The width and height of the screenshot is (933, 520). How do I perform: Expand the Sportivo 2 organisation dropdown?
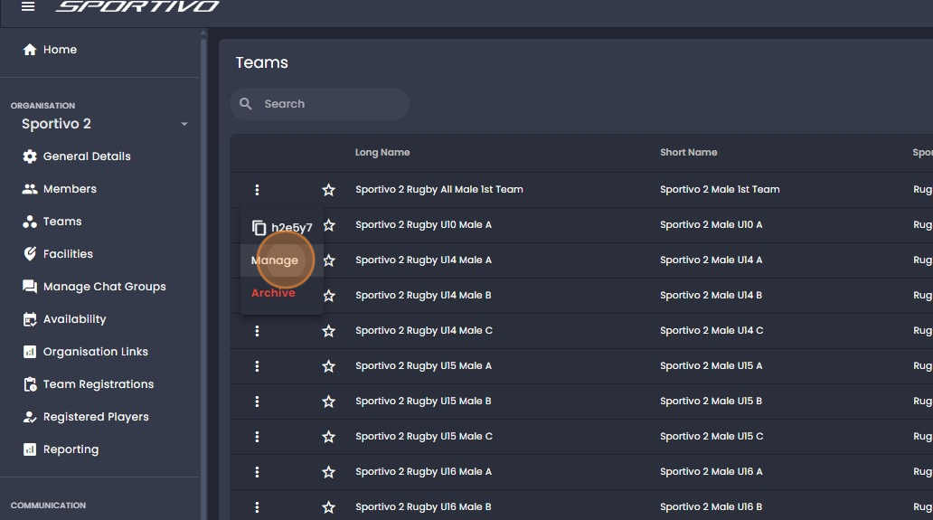[x=184, y=124]
